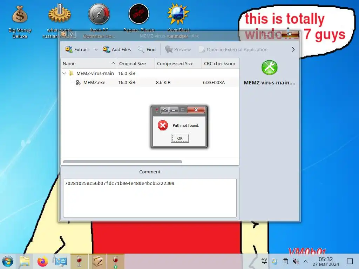Click the Extract toolbar button in Ark
This screenshot has height=269, width=359.
[x=77, y=49]
